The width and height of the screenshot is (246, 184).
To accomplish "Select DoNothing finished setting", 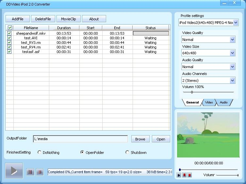I will click(40, 152).
